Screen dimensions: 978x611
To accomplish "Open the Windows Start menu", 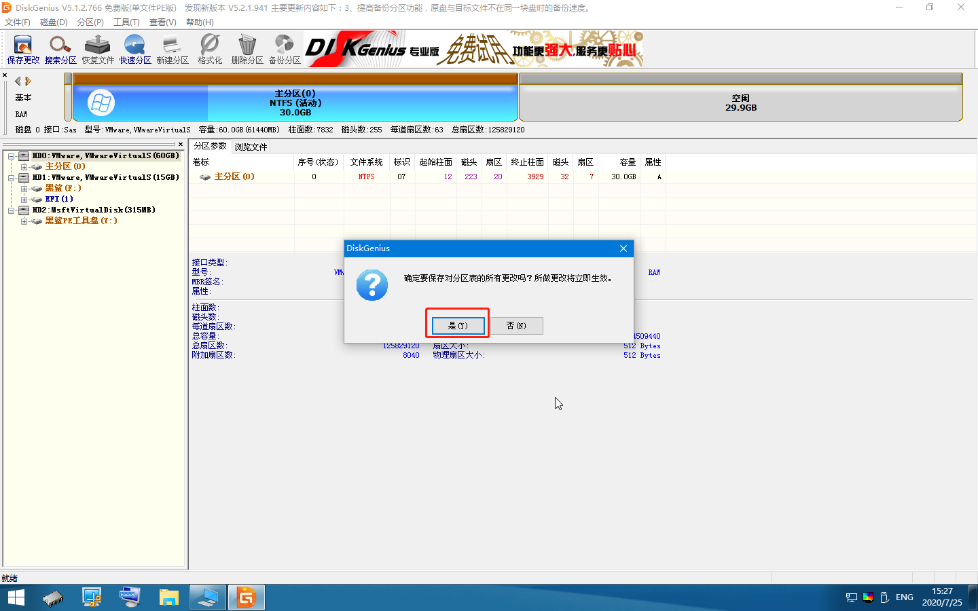I will coord(16,597).
